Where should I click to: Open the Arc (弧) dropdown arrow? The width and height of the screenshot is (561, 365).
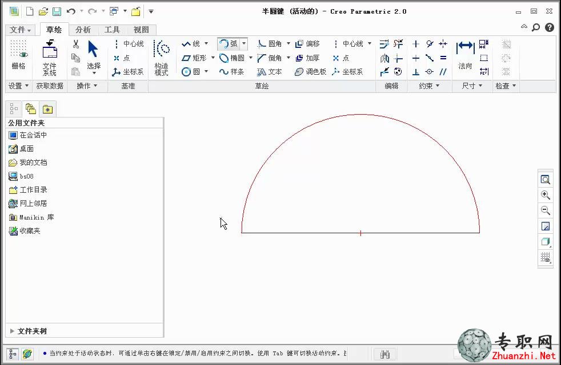(244, 43)
